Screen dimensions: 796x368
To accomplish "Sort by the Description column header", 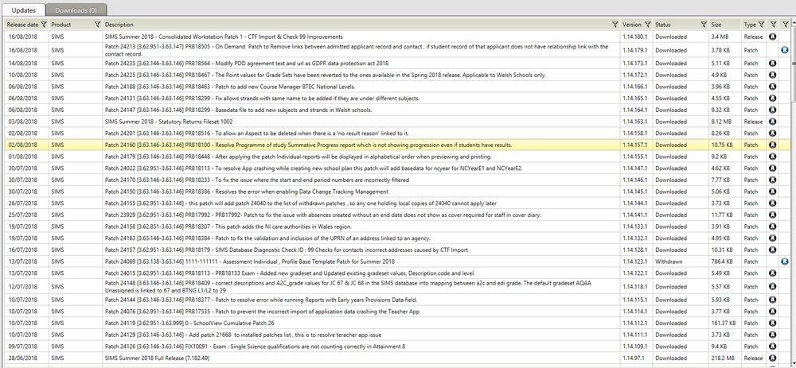I will tap(119, 25).
